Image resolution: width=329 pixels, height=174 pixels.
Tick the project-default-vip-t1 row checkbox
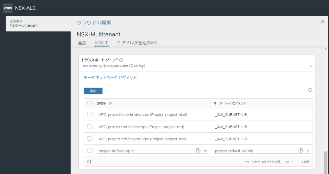click(x=89, y=151)
